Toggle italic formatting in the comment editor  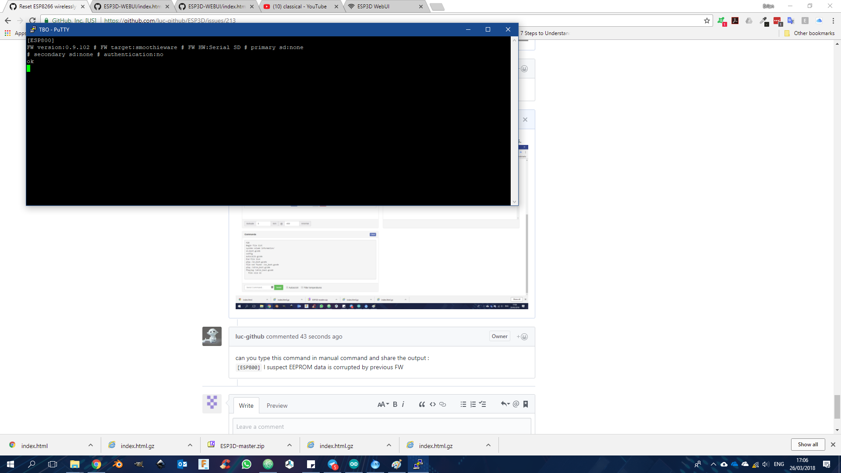pos(403,404)
